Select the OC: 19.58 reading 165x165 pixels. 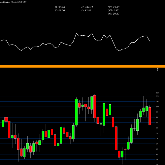click(x=114, y=7)
